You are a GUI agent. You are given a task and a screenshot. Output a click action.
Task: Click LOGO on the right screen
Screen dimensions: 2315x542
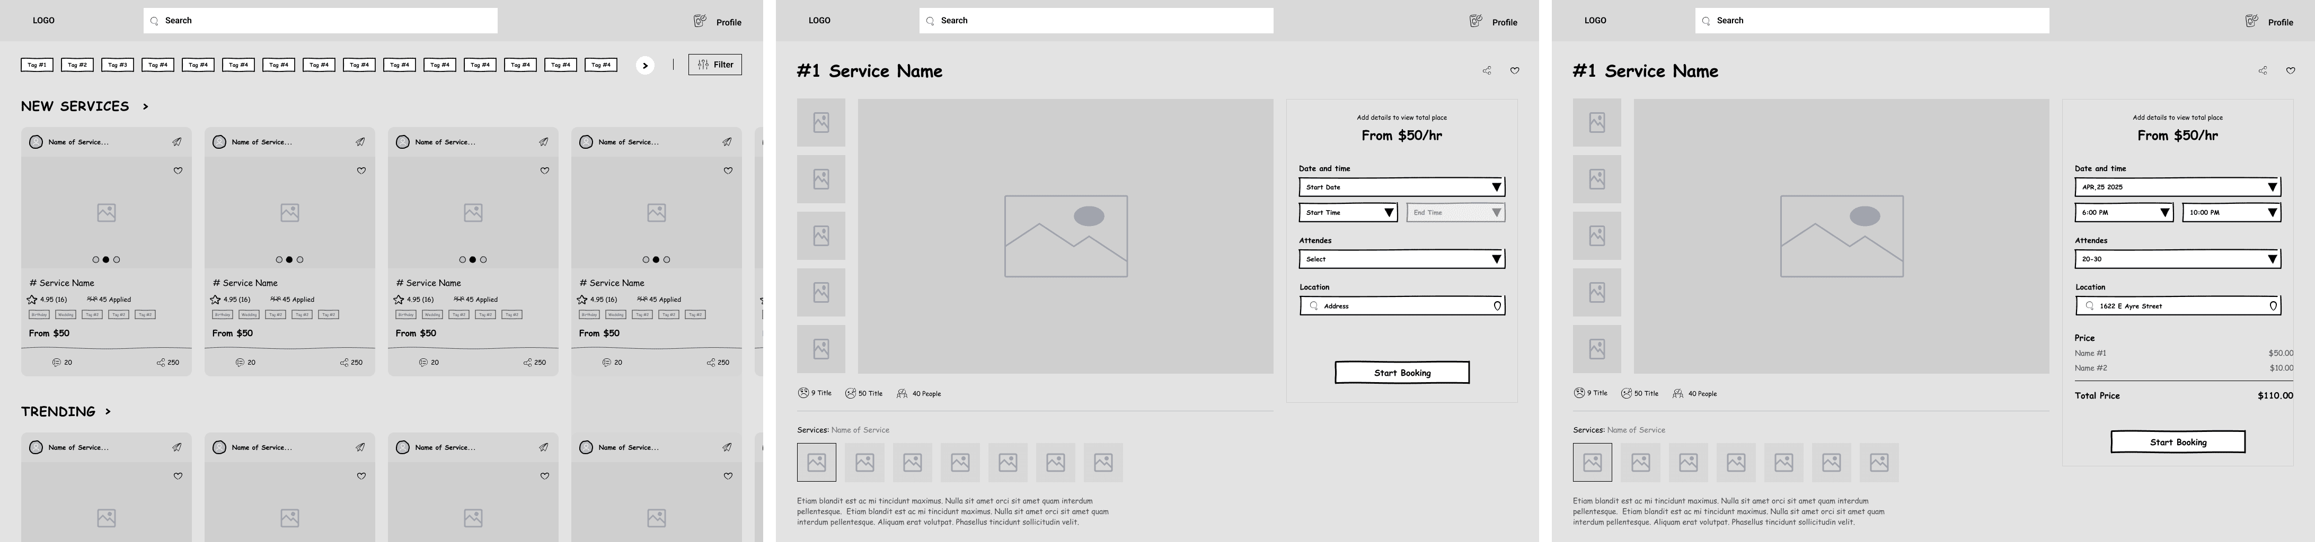pyautogui.click(x=1595, y=21)
